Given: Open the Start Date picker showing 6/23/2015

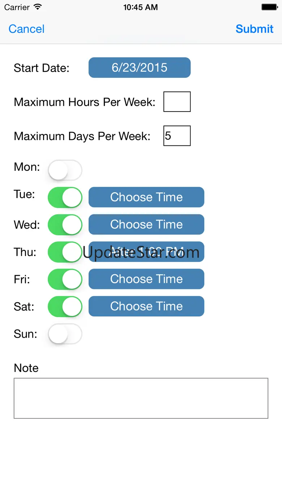Looking at the screenshot, I should pos(139,68).
